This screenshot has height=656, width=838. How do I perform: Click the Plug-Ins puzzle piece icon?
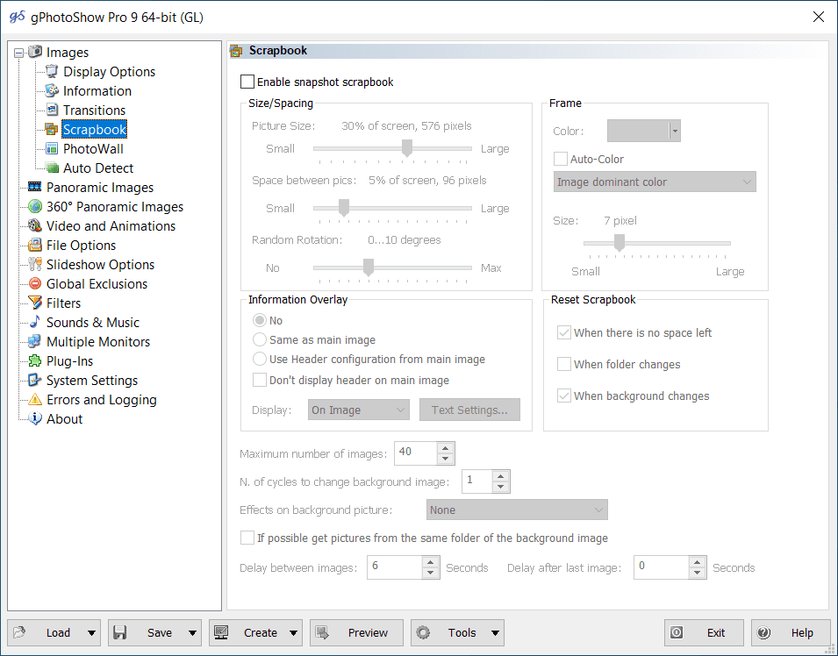pos(35,360)
